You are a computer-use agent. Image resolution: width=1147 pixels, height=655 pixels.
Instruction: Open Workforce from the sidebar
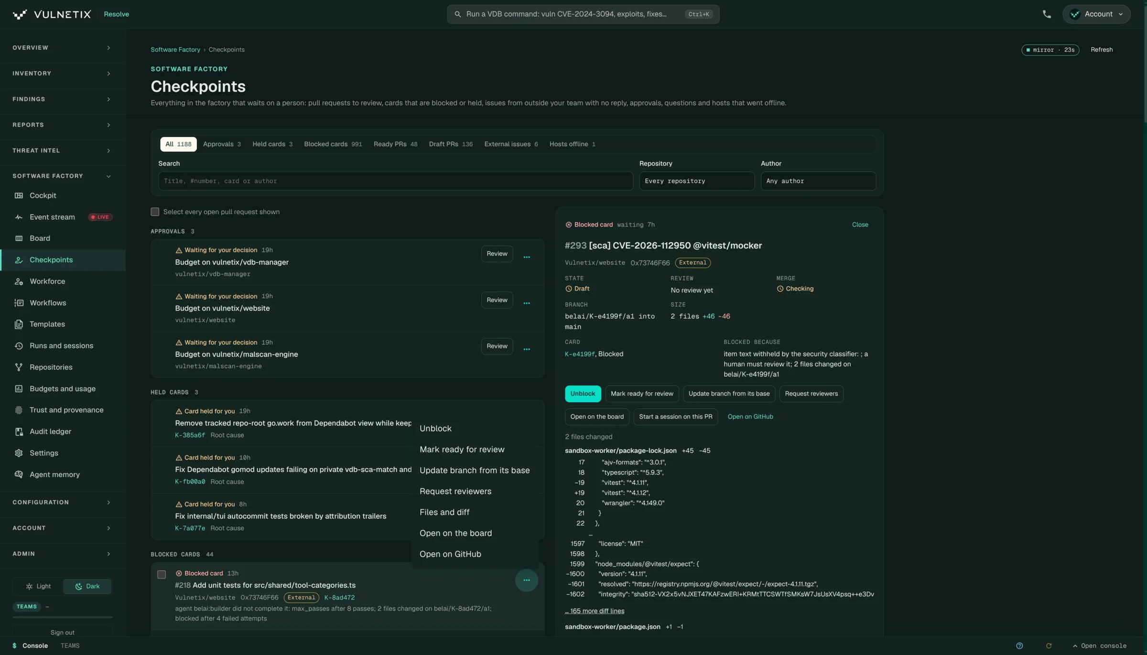(x=63, y=281)
